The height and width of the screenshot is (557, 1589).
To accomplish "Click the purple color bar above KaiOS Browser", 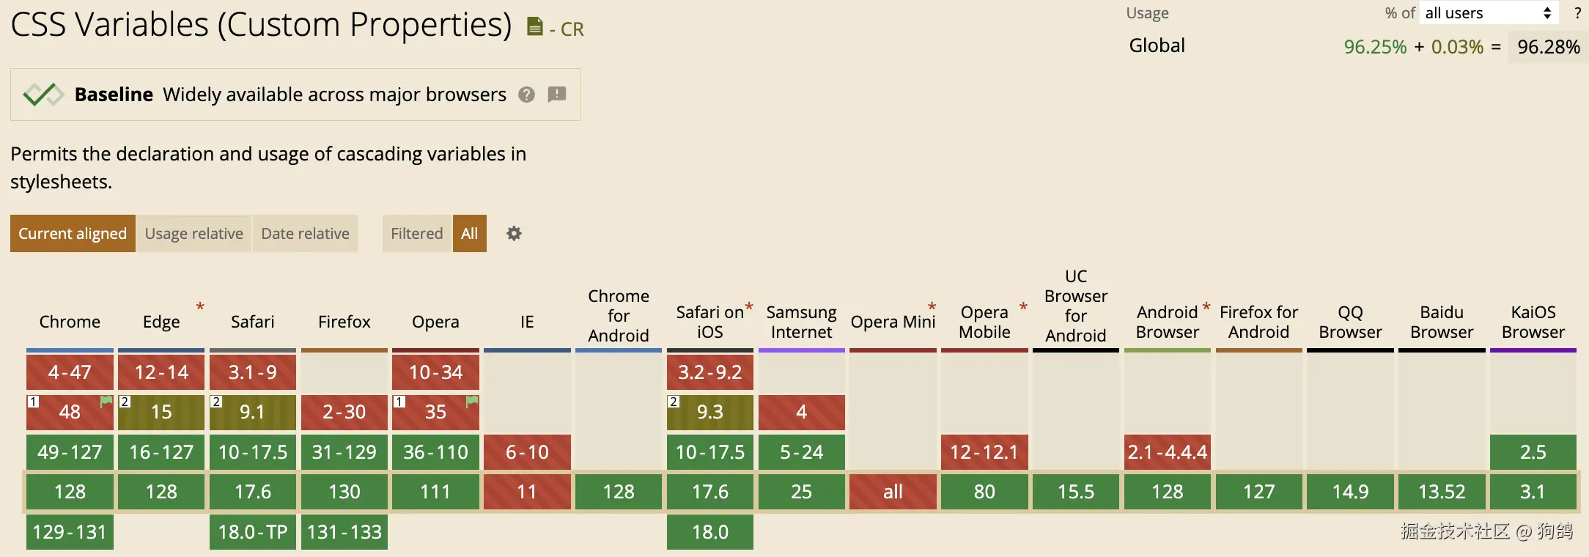I will (x=1533, y=350).
